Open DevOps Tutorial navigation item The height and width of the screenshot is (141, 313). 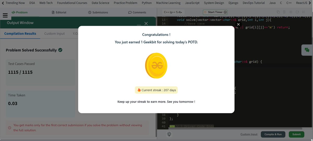(x=254, y=3)
